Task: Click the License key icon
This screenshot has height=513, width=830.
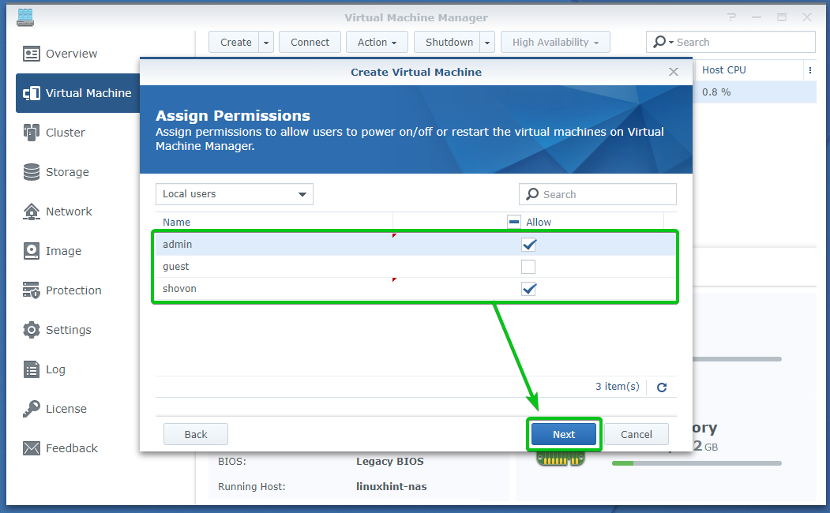Action: click(32, 409)
